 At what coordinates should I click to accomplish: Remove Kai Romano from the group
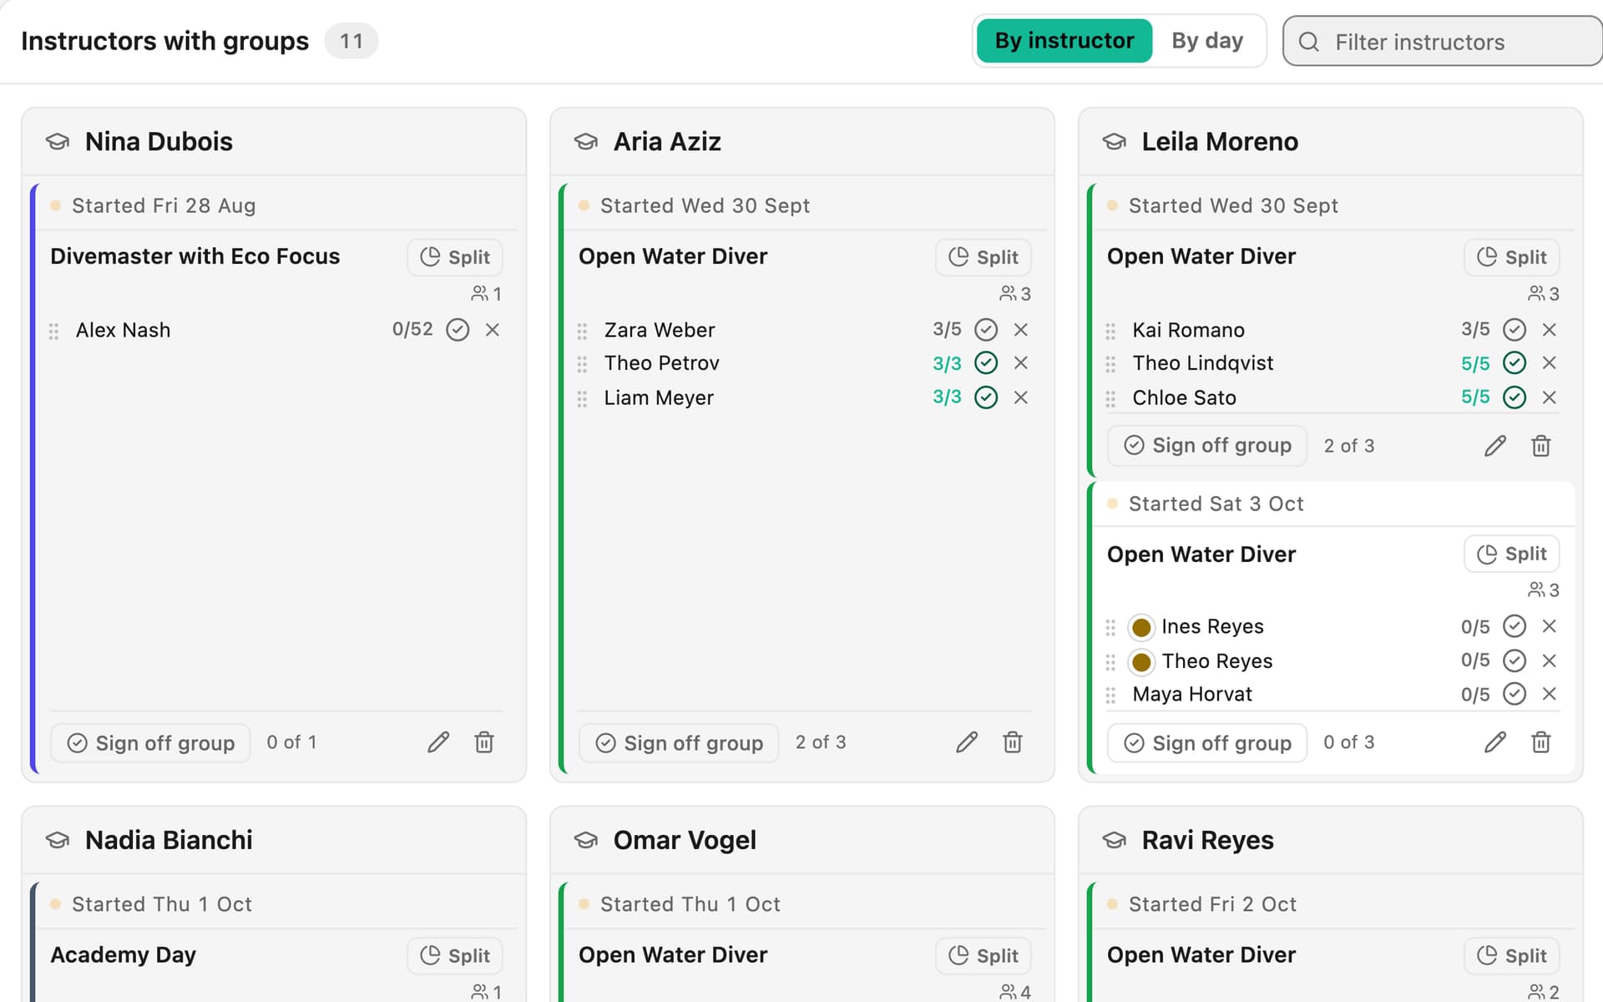coord(1550,330)
